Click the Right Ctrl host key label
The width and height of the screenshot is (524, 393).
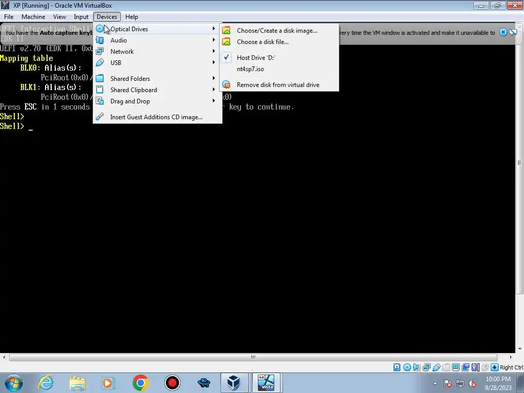[511, 367]
